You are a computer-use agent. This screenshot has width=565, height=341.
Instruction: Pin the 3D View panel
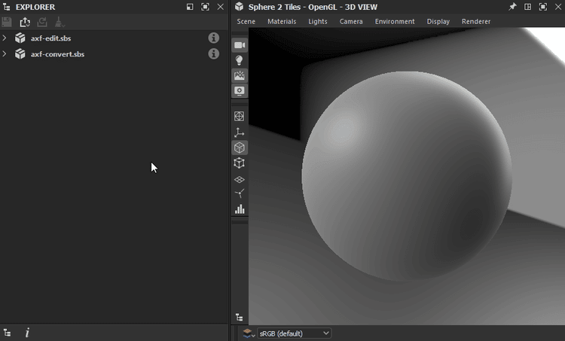click(512, 7)
